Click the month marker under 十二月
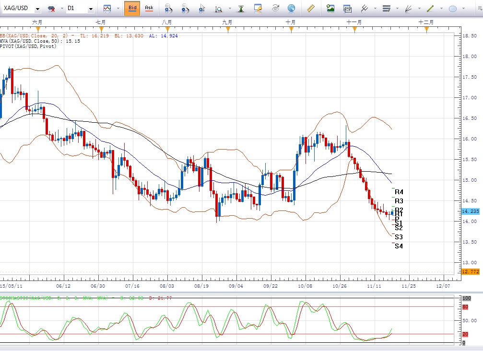Screen dimensions: 483x351 tap(426, 30)
